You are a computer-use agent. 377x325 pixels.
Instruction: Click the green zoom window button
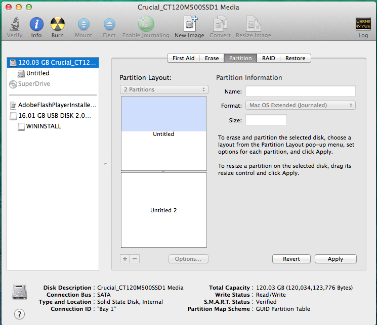29,7
